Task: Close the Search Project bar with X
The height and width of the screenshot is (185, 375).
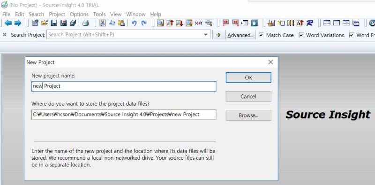Action: 5,35
